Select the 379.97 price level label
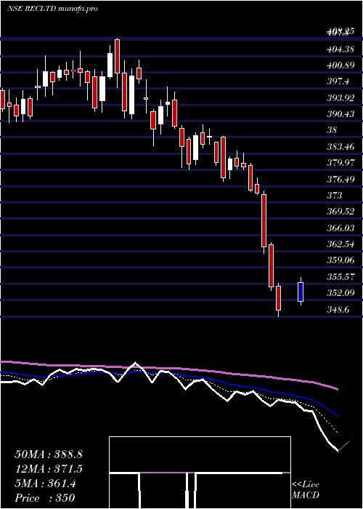The width and height of the screenshot is (363, 509). pyautogui.click(x=340, y=163)
